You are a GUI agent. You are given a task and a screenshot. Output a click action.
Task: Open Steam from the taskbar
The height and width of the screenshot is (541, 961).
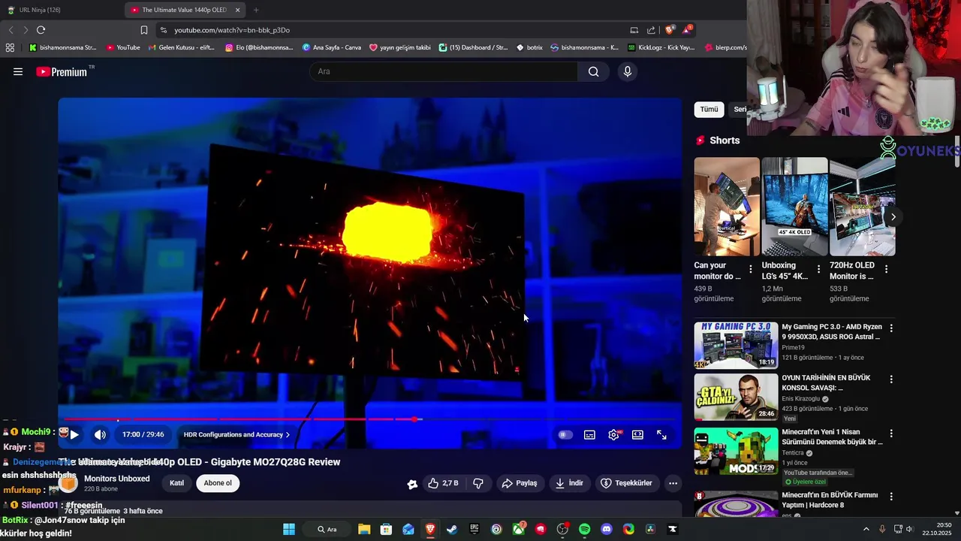click(x=452, y=529)
